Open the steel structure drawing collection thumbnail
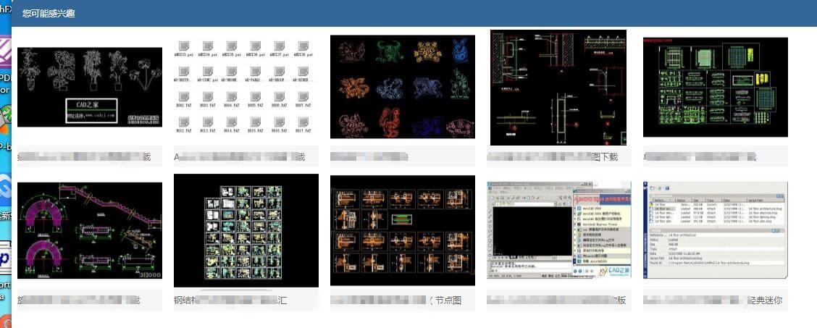Screen dimensions: 817x328 (x=246, y=230)
